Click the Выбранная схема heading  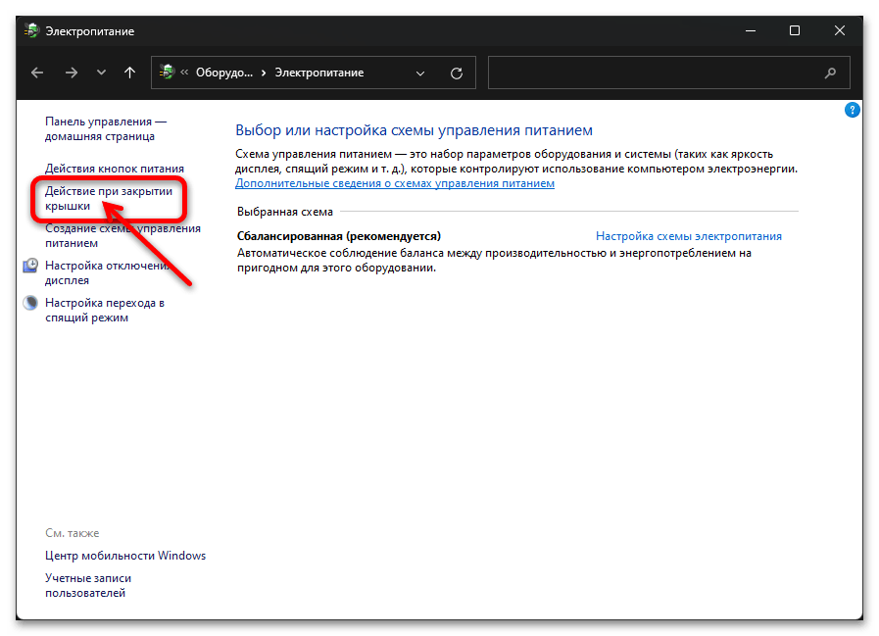click(285, 212)
